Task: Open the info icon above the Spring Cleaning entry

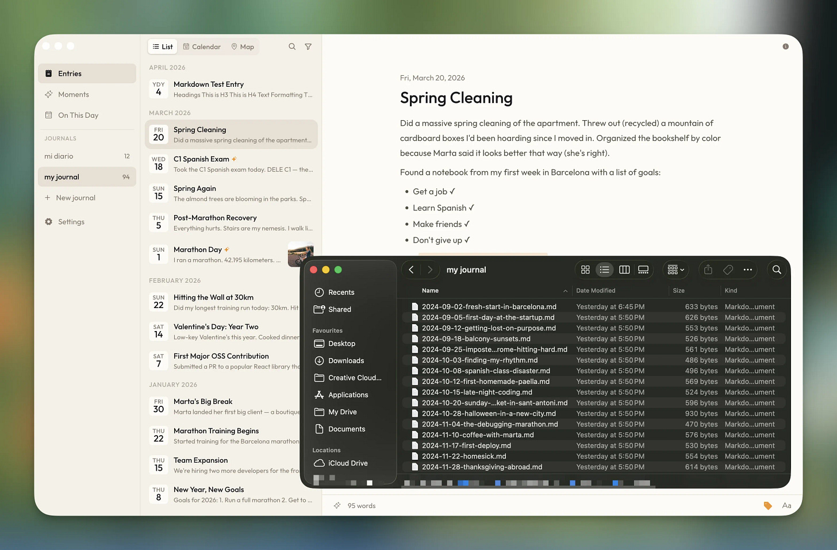Action: [x=785, y=47]
